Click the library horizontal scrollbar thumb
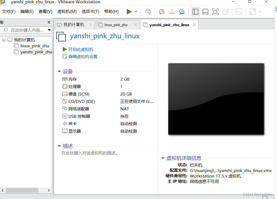 [x=22, y=190]
